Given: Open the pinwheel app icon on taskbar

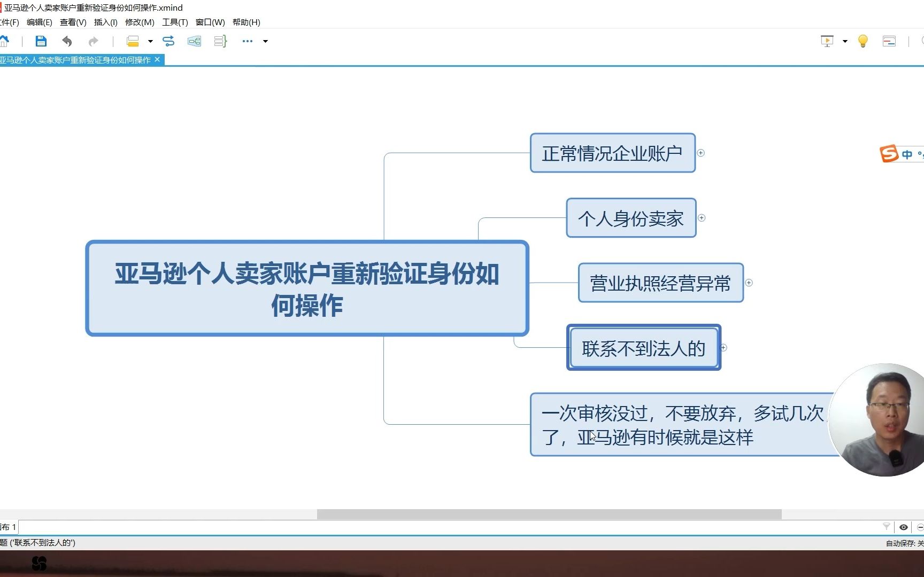Looking at the screenshot, I should [39, 563].
